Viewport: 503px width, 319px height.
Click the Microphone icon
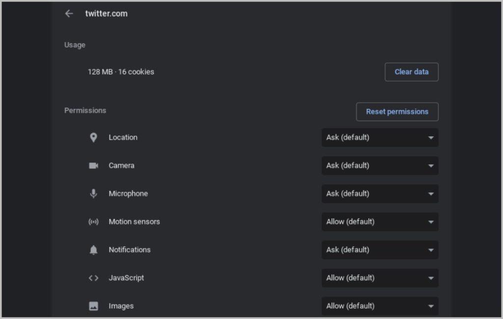(x=93, y=194)
